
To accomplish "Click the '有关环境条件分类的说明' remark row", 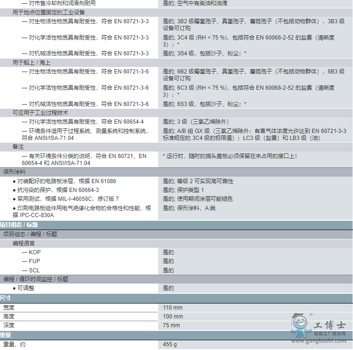I will coord(84,159).
